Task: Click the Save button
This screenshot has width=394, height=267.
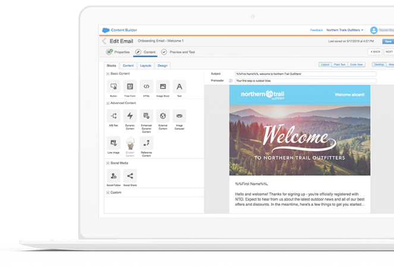Action: (x=388, y=41)
